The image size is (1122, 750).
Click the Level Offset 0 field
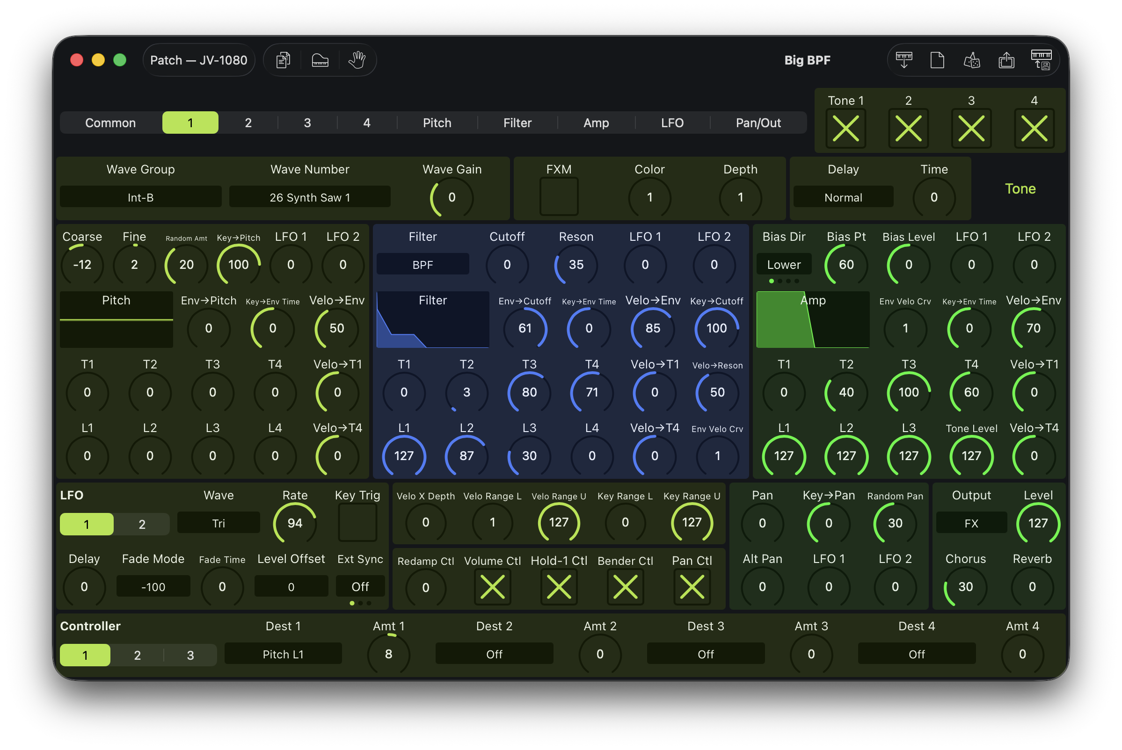[291, 587]
